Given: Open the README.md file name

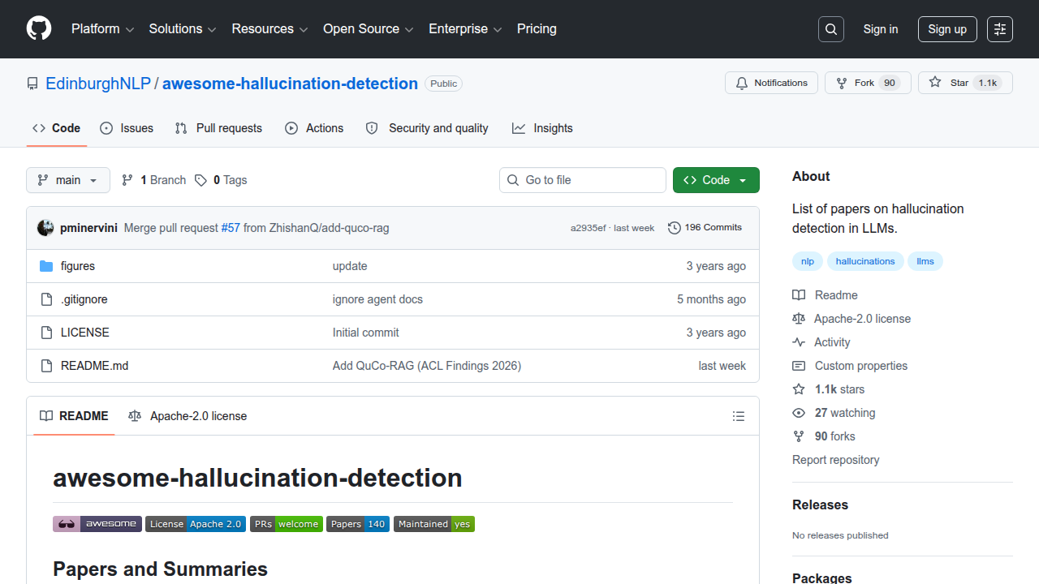Looking at the screenshot, I should (x=94, y=366).
